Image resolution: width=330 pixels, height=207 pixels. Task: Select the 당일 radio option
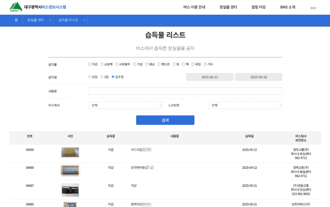(x=90, y=77)
